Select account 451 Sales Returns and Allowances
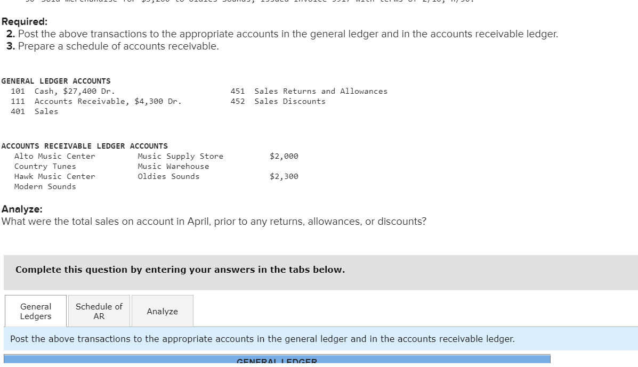The width and height of the screenshot is (638, 367). [310, 91]
